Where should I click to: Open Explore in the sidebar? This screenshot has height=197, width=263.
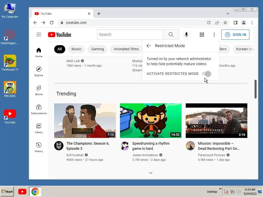(39, 72)
